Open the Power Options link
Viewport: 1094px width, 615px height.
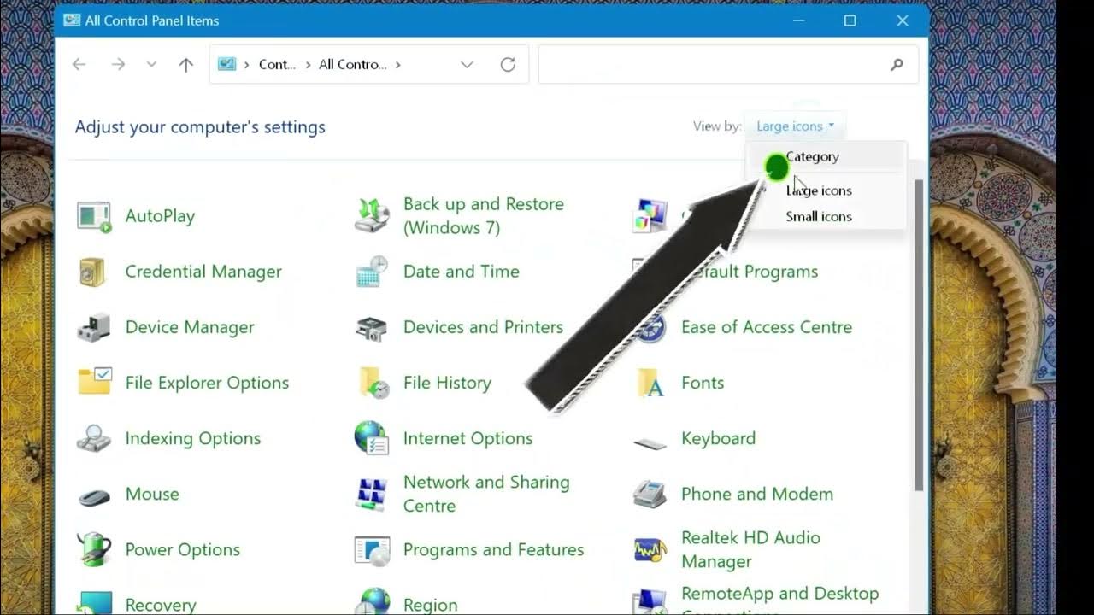pos(183,549)
